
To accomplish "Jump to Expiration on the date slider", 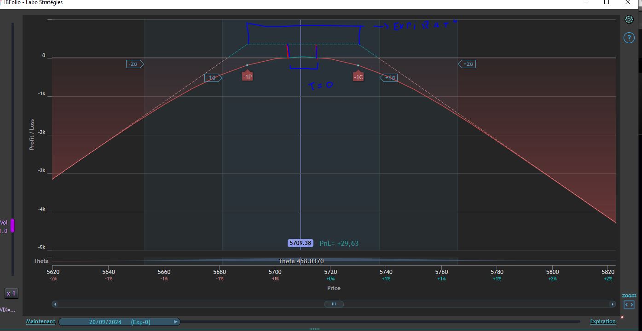I will (x=603, y=321).
